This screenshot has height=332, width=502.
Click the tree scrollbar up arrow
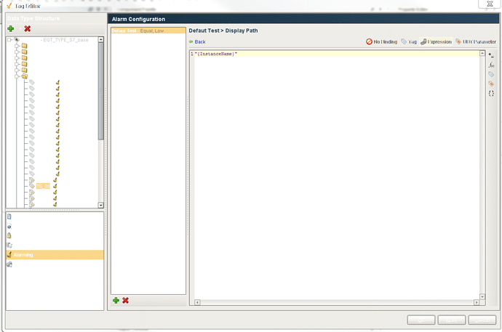click(x=101, y=39)
